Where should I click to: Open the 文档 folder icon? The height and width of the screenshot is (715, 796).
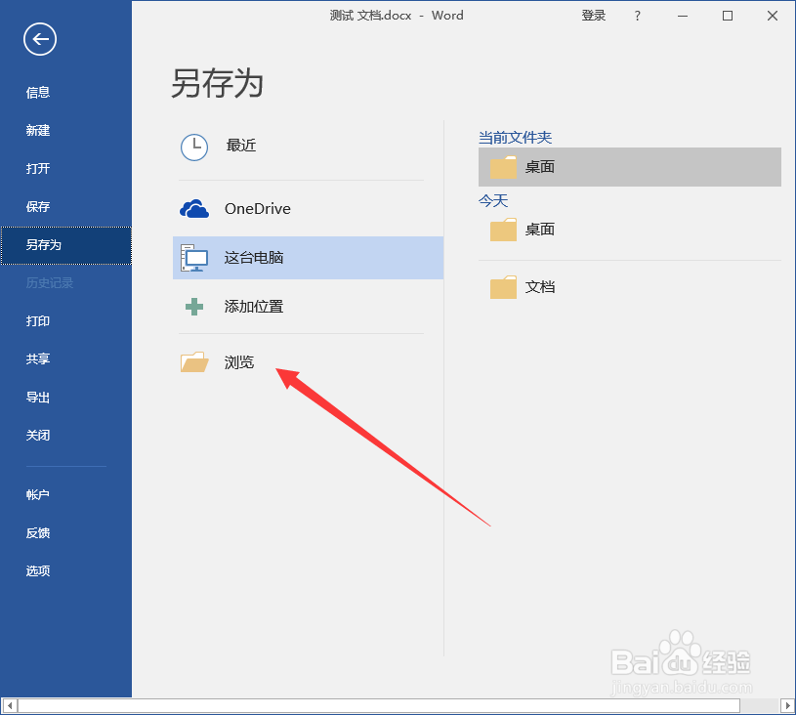coord(503,286)
